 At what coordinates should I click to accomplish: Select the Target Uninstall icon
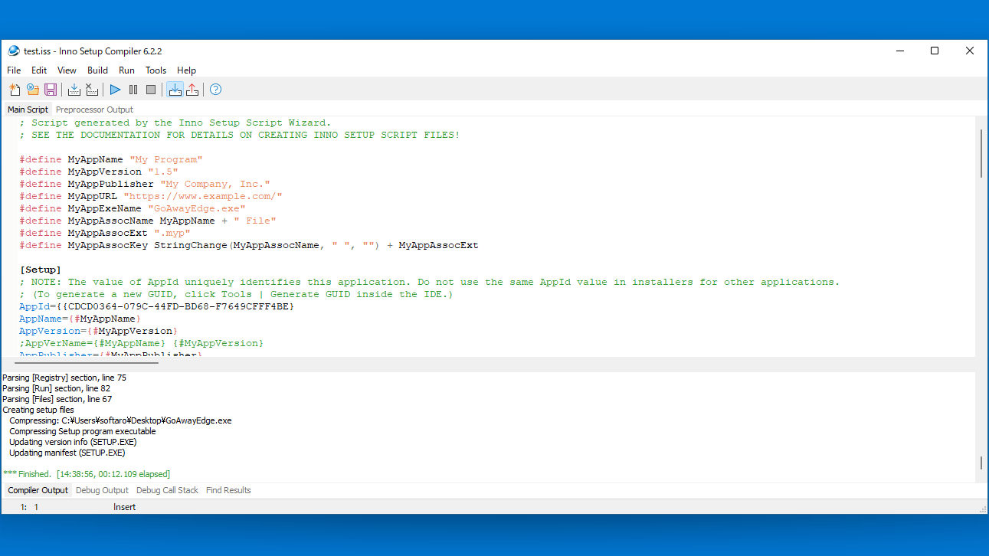click(192, 90)
